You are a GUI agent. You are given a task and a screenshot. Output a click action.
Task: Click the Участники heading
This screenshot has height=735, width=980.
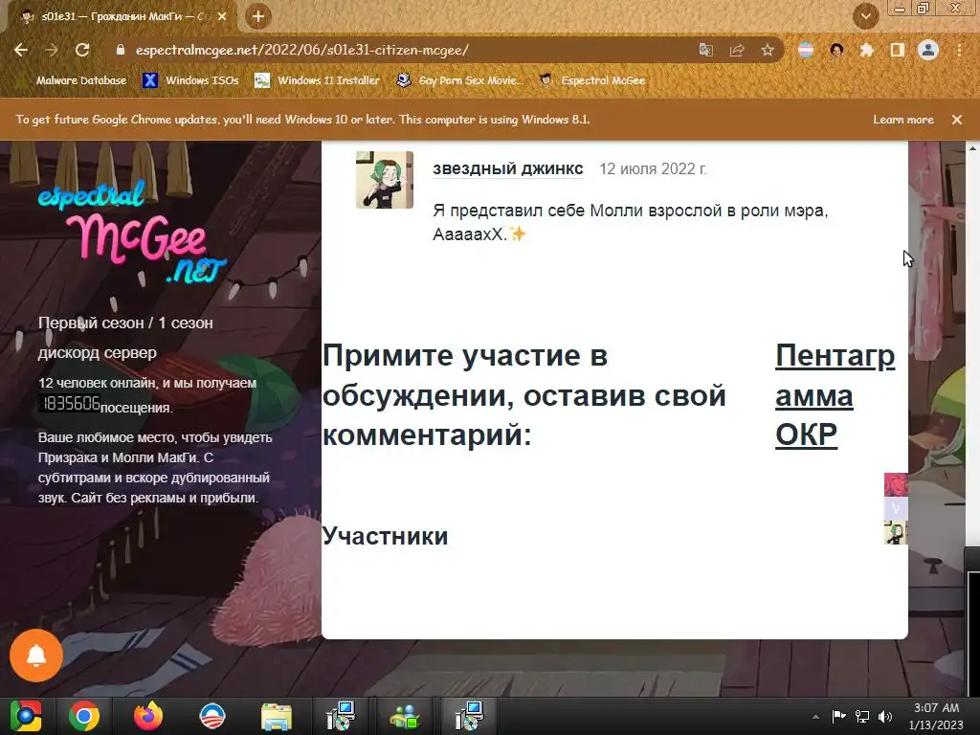point(385,536)
